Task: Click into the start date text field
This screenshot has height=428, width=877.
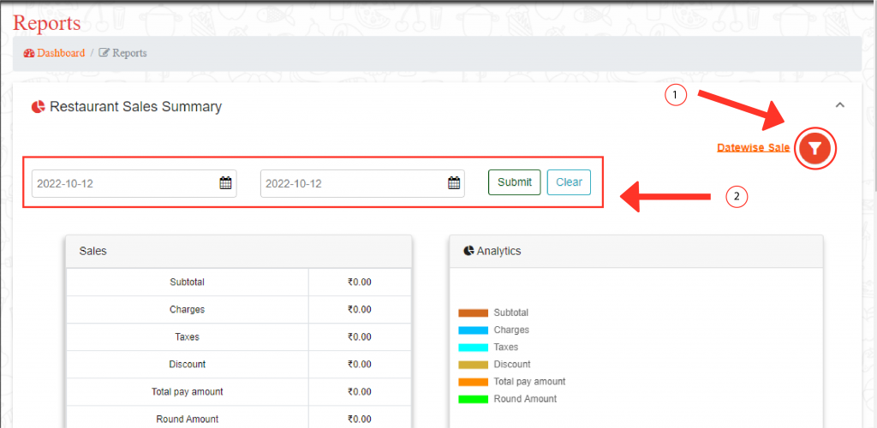Action: (124, 183)
